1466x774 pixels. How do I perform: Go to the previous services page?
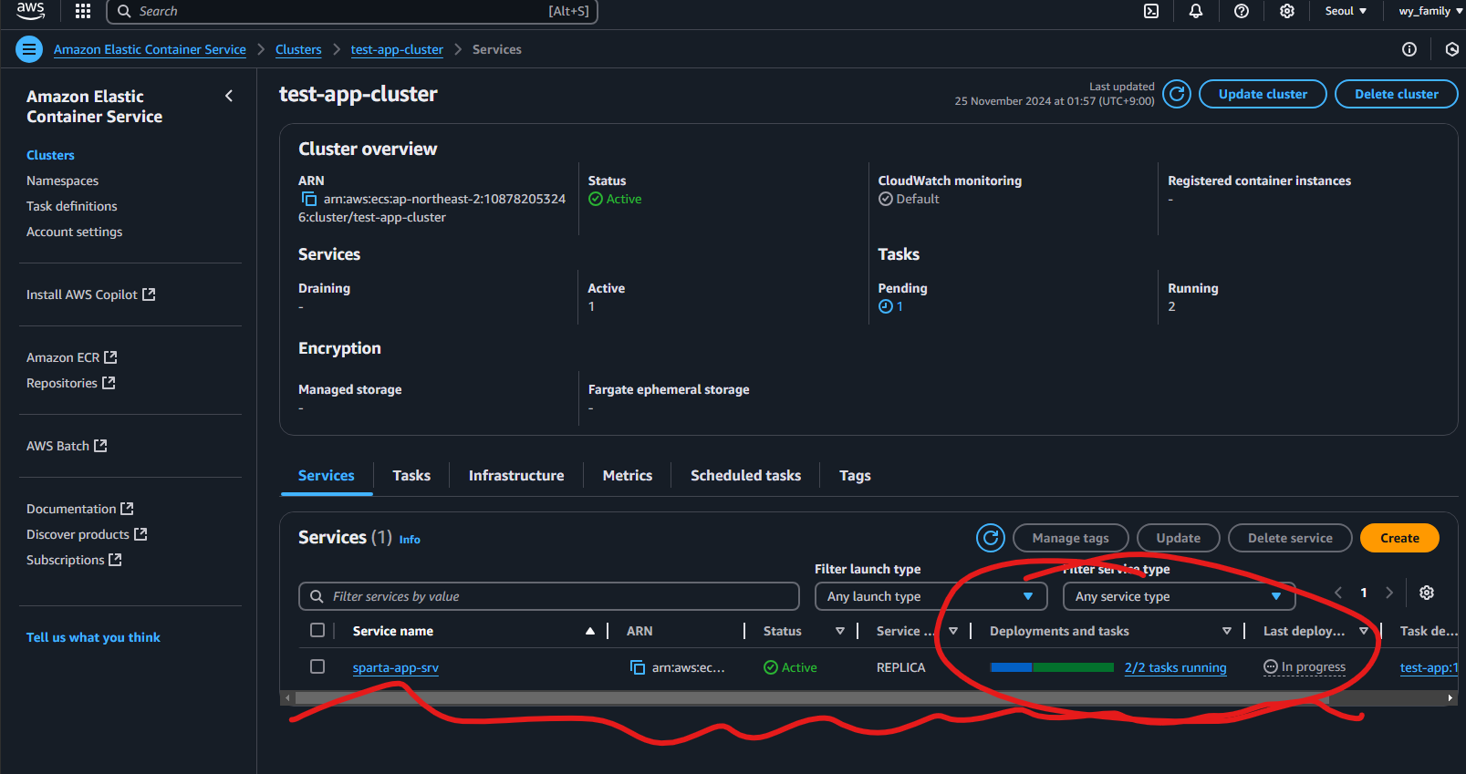click(x=1338, y=593)
